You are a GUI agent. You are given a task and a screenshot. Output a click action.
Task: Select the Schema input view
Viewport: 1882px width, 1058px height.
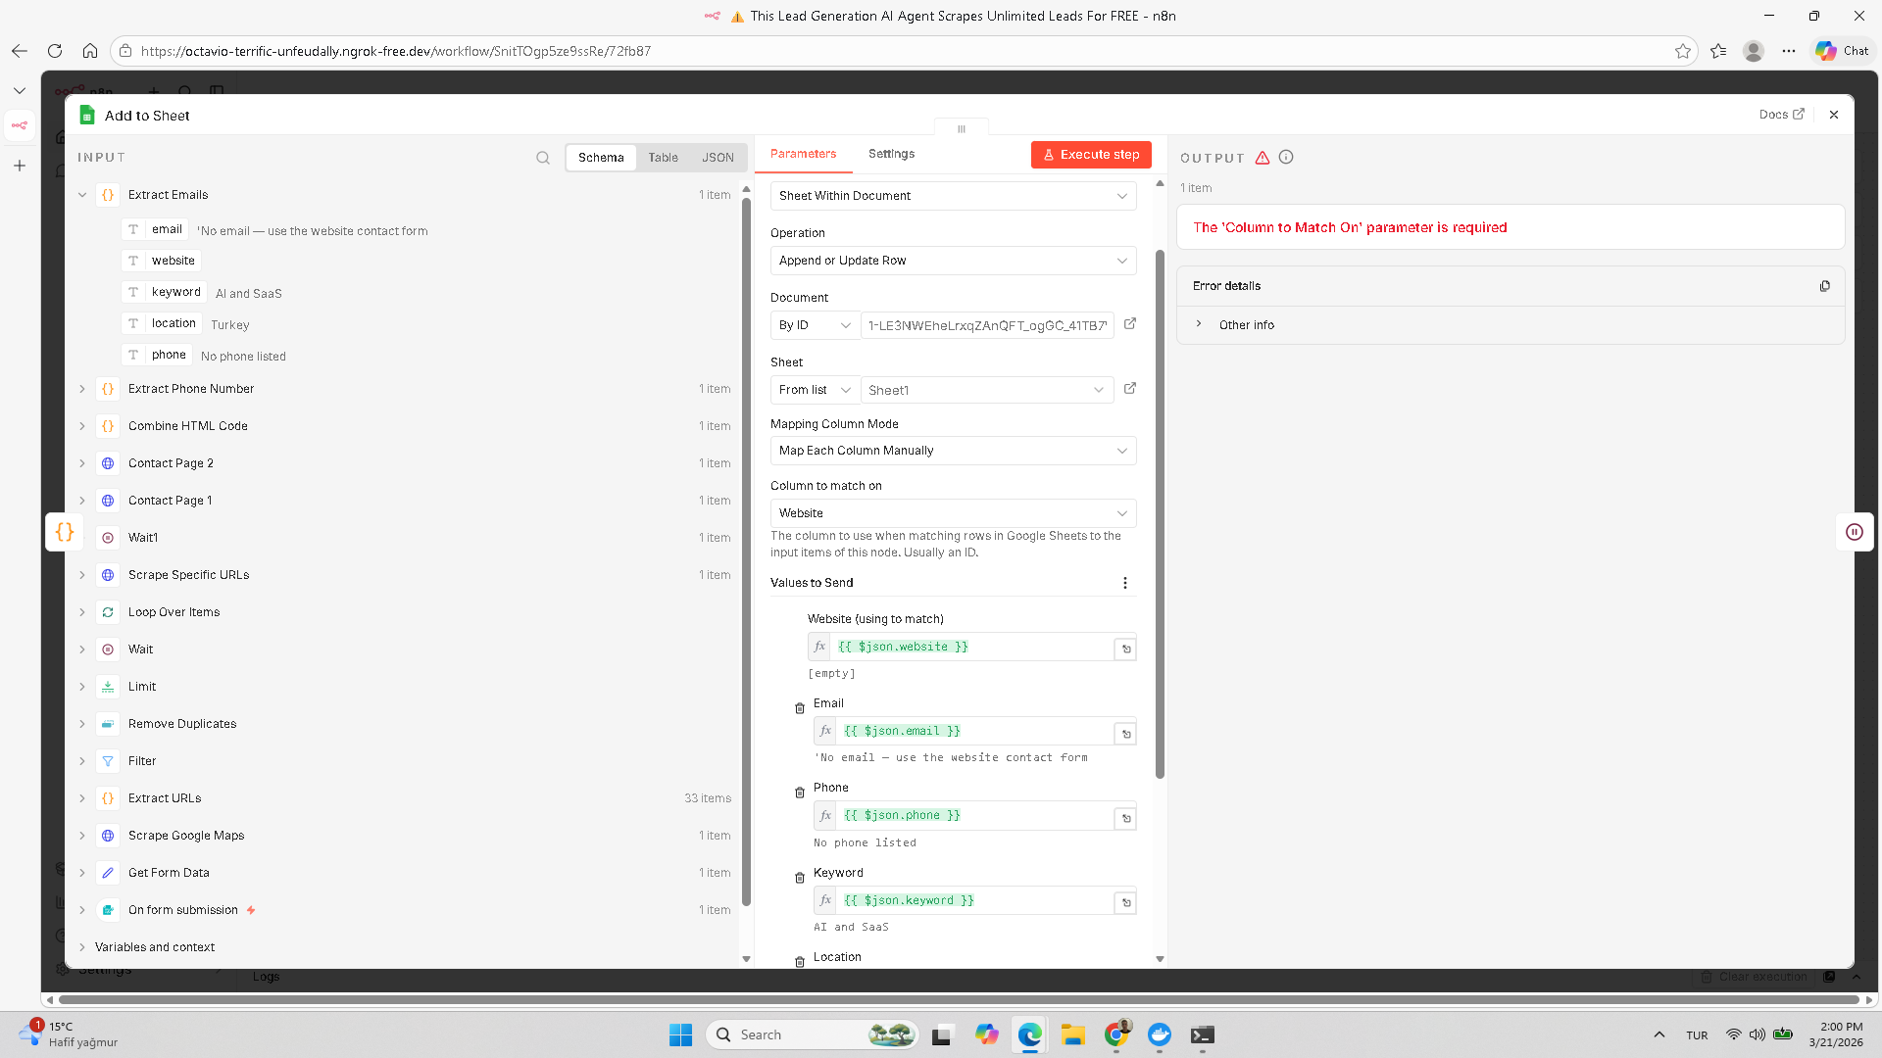pos(601,158)
